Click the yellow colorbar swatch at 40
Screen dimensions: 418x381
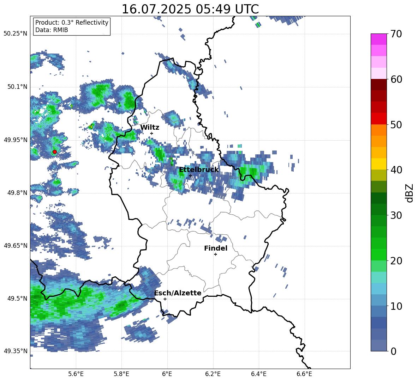click(x=378, y=164)
